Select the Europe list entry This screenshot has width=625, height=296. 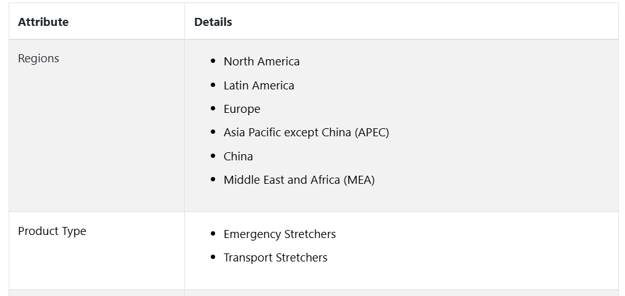242,109
